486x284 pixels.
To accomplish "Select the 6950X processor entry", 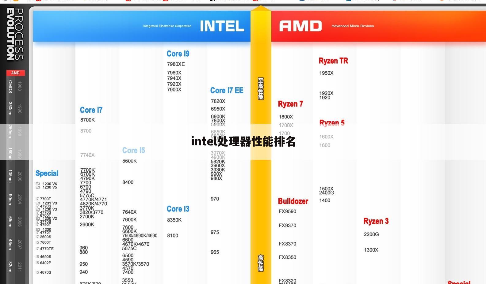I will 218,109.
